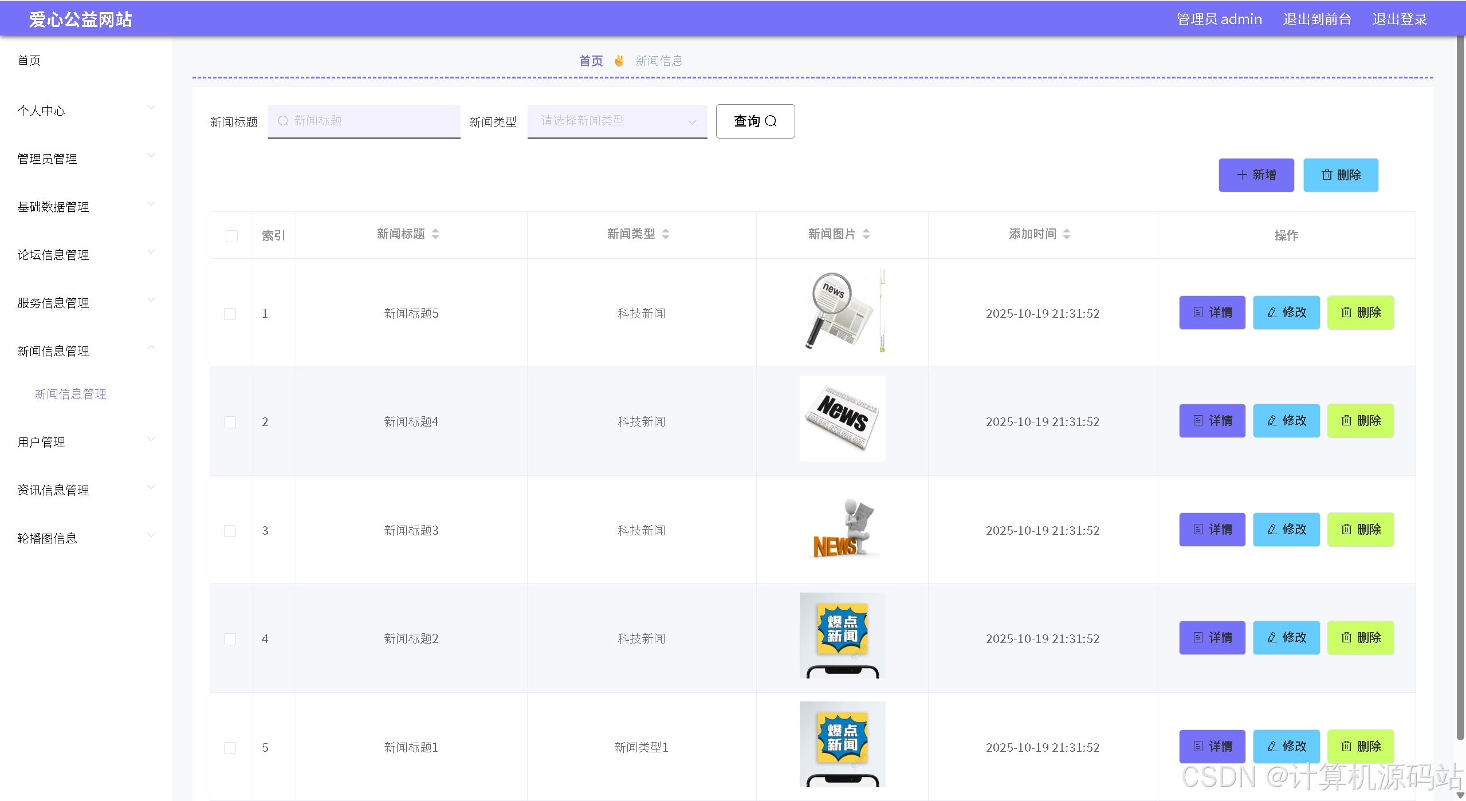This screenshot has width=1466, height=801.
Task: Click sort arrows beside 新闻类型 column header
Action: pyautogui.click(x=666, y=234)
